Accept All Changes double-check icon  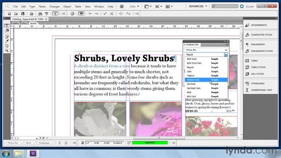(x=121, y=14)
